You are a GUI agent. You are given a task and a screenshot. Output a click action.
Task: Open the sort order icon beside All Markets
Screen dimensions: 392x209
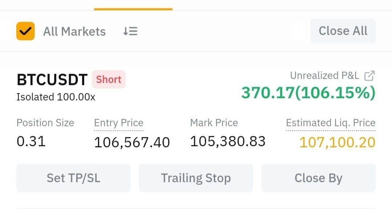[130, 31]
